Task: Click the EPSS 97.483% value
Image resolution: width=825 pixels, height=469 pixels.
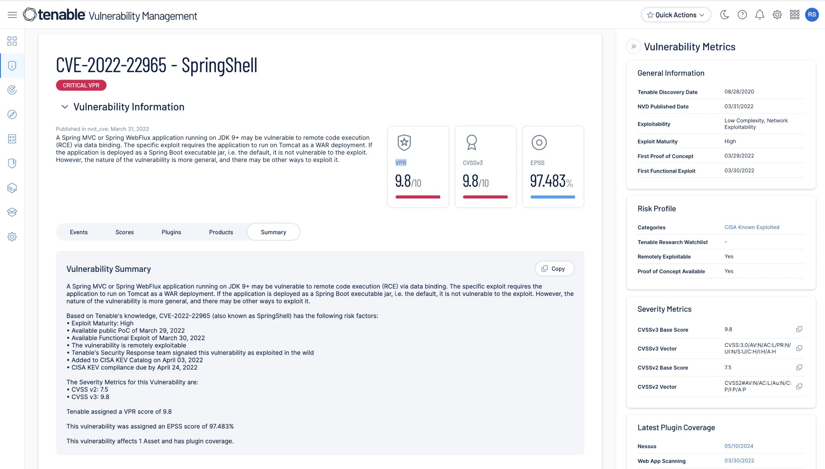Action: 551,181
